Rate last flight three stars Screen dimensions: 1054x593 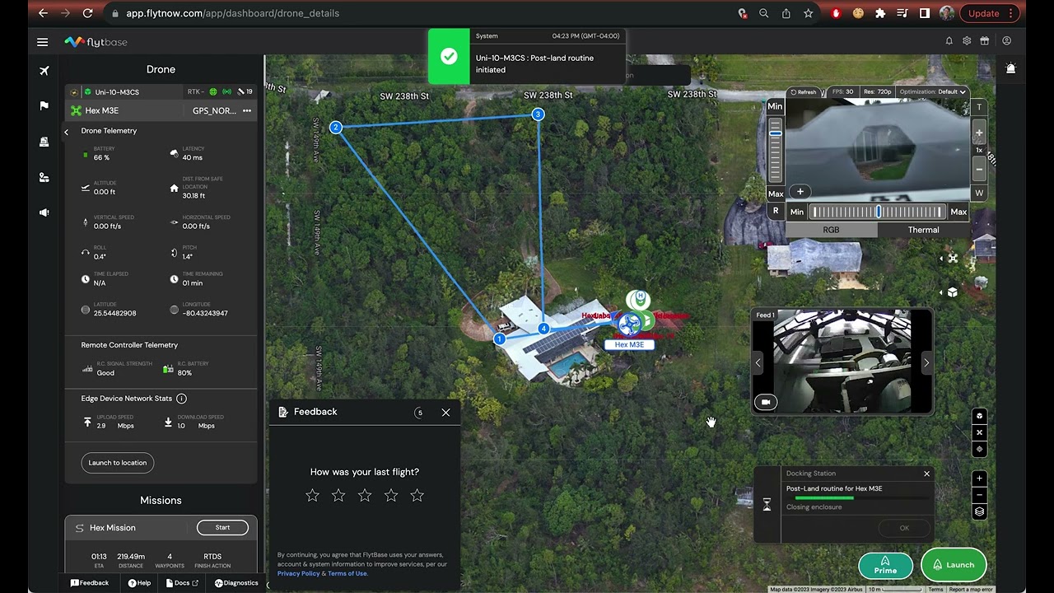point(365,495)
